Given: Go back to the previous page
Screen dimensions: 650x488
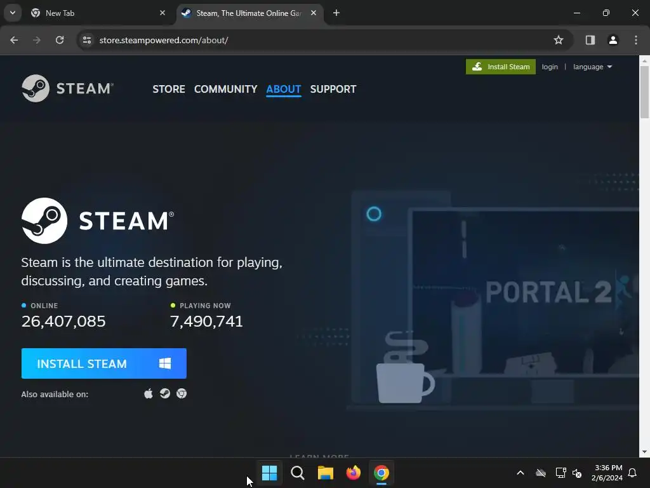Looking at the screenshot, I should coord(14,40).
